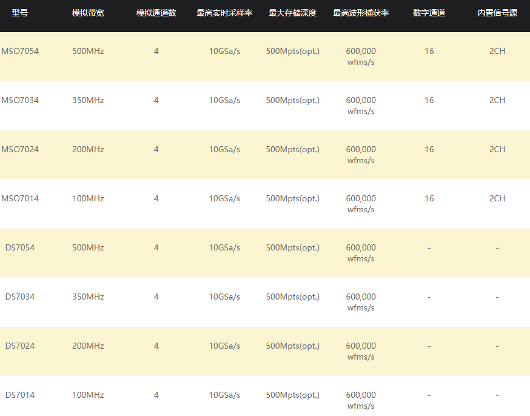Click 500MHz bandwidth in the MSO7054 row
The width and height of the screenshot is (530, 416).
click(88, 51)
